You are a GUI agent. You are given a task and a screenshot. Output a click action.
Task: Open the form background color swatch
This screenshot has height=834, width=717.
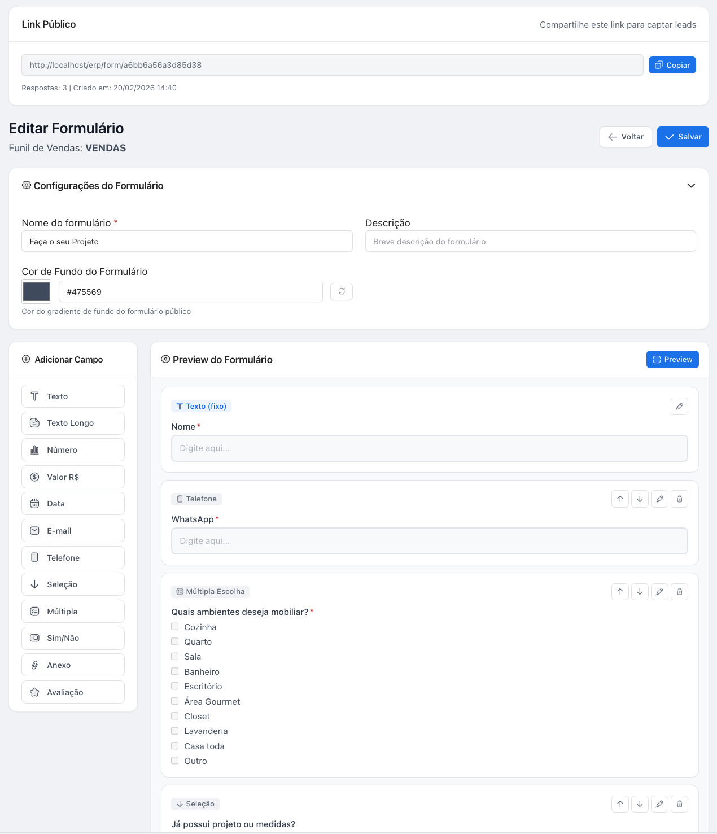click(37, 292)
